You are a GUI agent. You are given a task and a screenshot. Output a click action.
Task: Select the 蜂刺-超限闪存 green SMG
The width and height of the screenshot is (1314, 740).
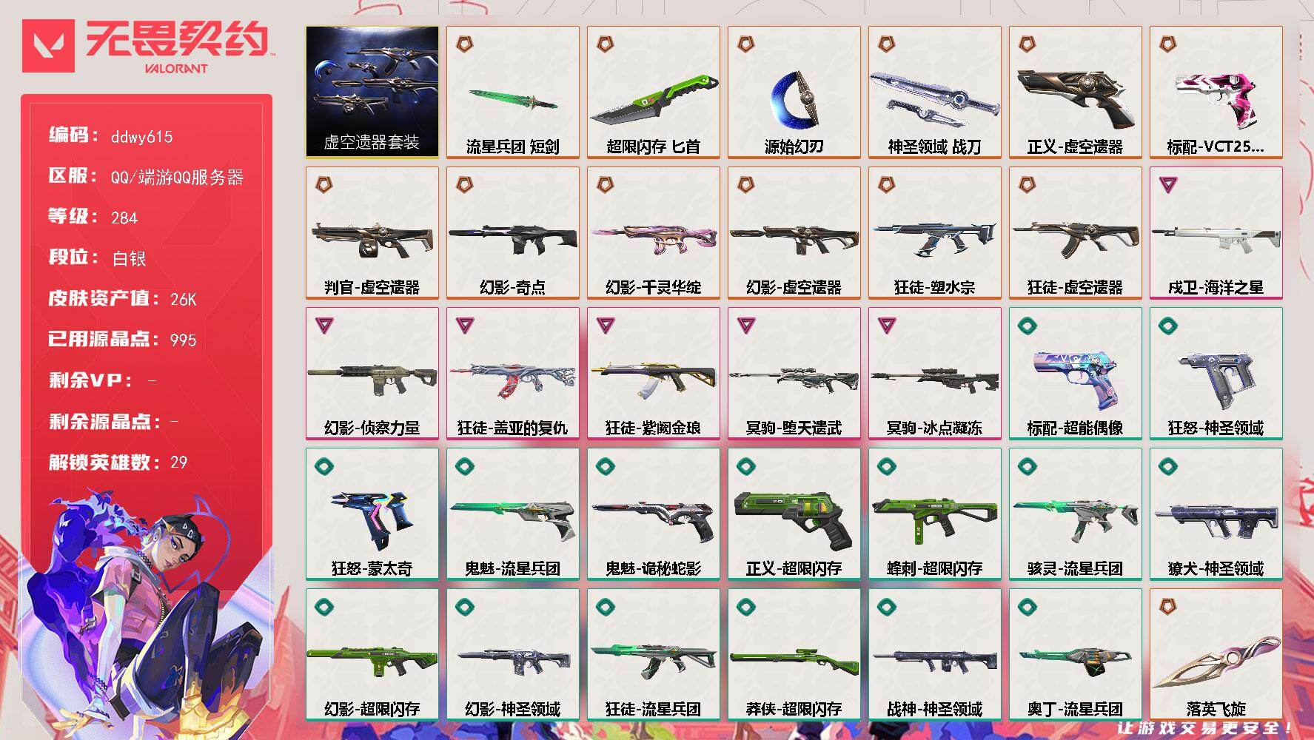(934, 517)
